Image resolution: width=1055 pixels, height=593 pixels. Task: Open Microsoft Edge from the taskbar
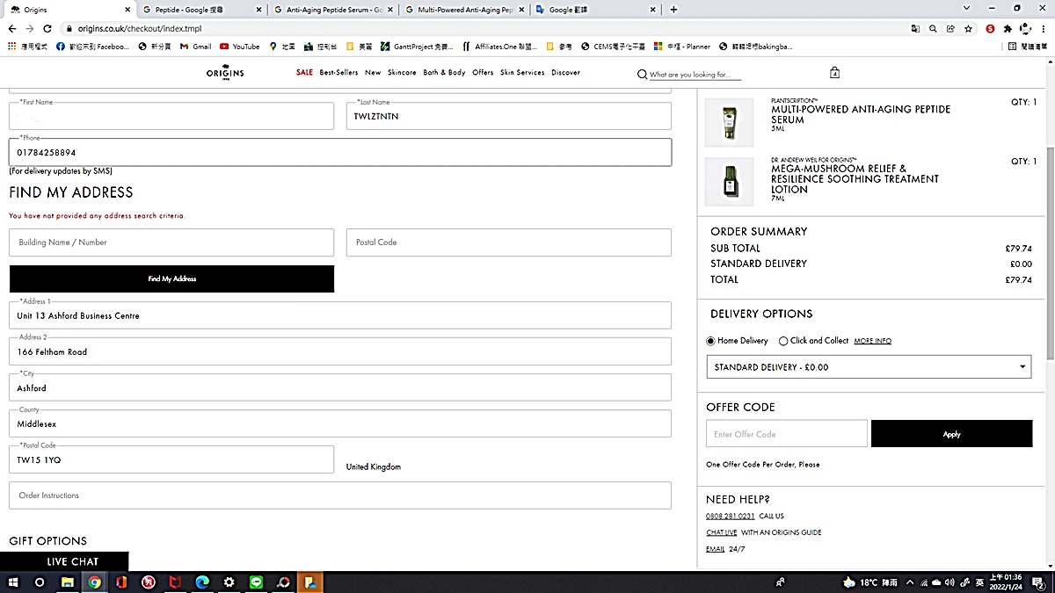202,582
